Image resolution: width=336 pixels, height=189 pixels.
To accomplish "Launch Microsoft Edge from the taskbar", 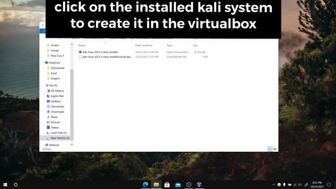I will (145, 184).
